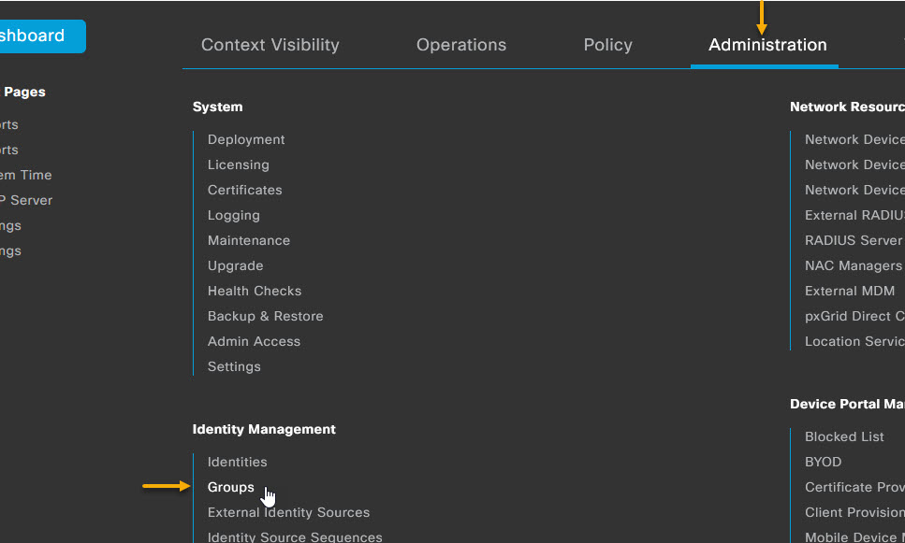This screenshot has height=543, width=905.
Task: Open the Context Visibility tab
Action: (270, 45)
